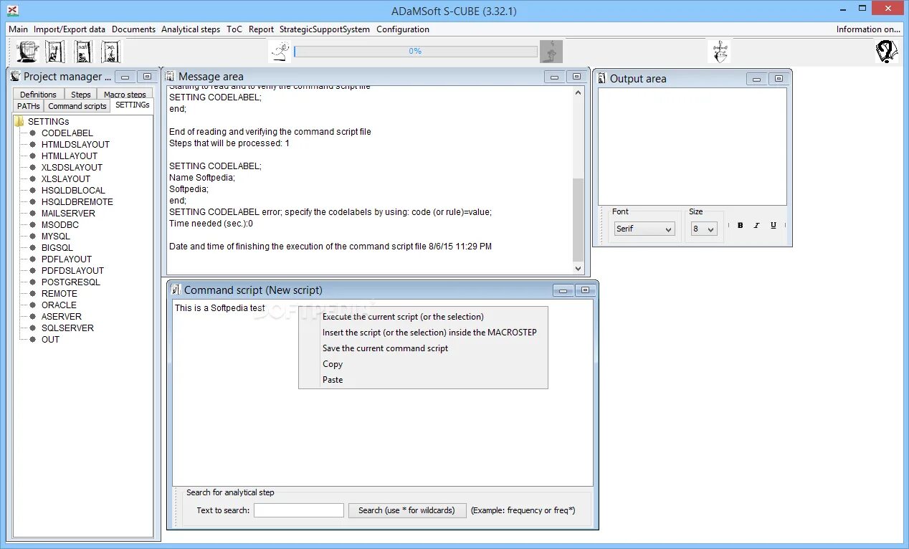Choose Paste from the context menu
909x549 pixels.
click(423, 380)
